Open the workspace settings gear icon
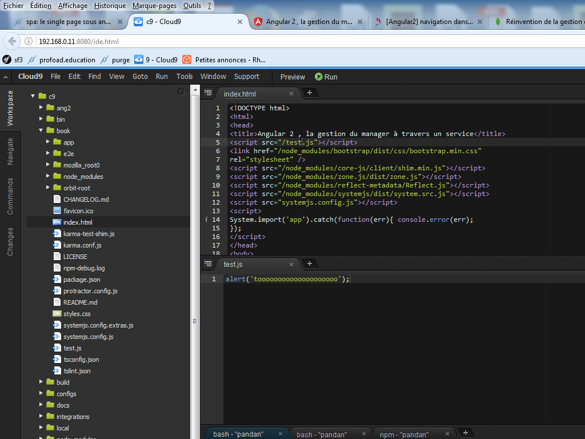Screen dimensions: 585x439 point(181,91)
